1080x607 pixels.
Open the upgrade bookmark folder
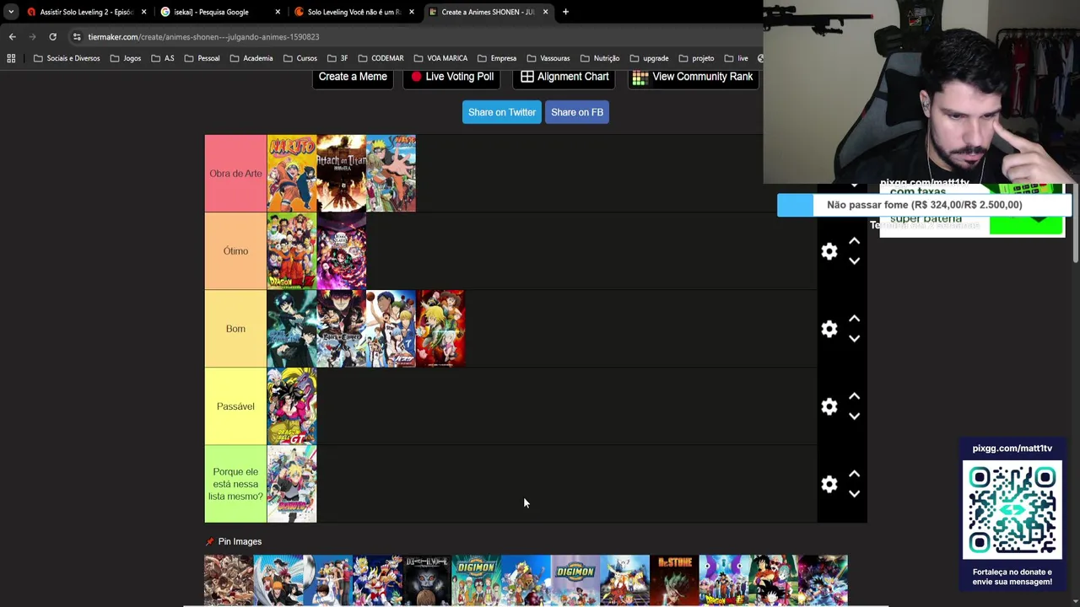tap(649, 58)
